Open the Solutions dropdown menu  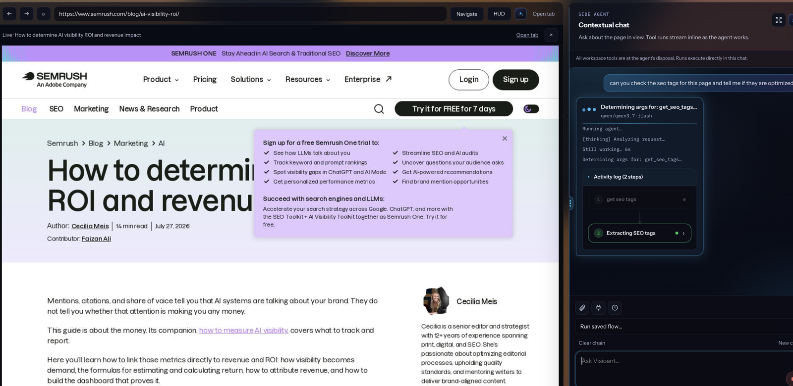coord(251,80)
